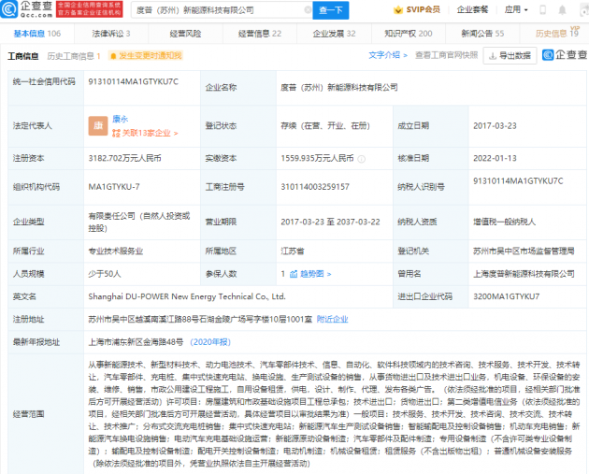Clear the search box with the x icon
This screenshot has width=589, height=474.
tap(308, 10)
